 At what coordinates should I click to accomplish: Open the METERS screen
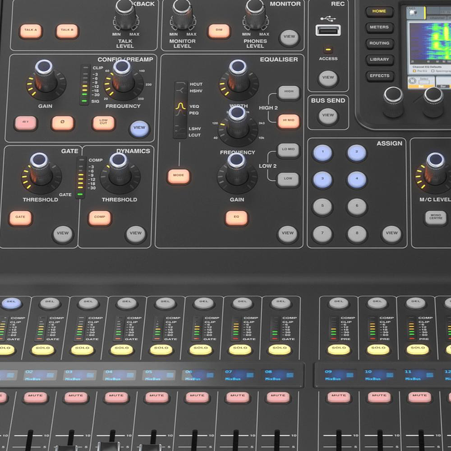click(379, 28)
